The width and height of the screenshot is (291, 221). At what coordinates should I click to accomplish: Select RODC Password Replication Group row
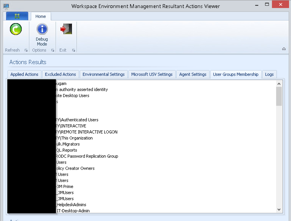pos(142,156)
